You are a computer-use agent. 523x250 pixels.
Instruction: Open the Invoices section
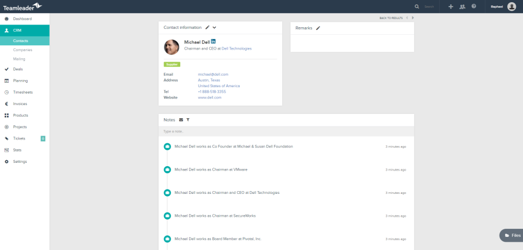coord(20,104)
